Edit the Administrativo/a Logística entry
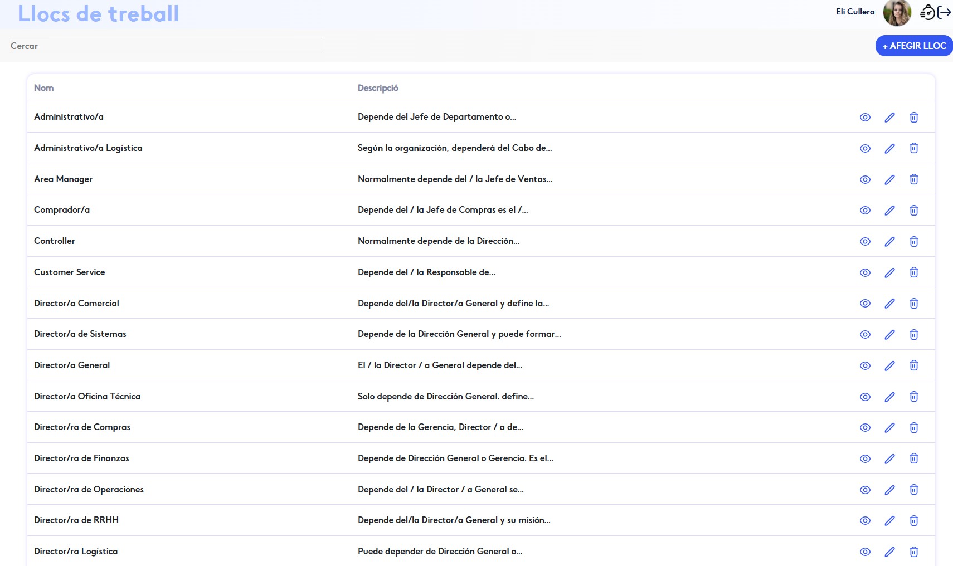 pos(889,148)
